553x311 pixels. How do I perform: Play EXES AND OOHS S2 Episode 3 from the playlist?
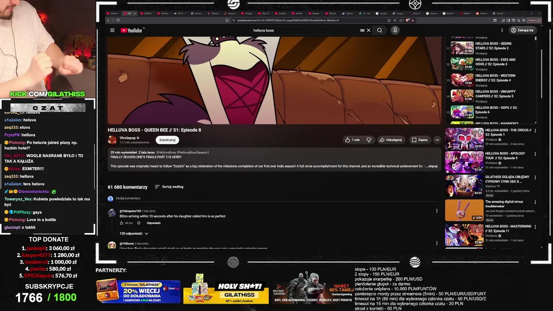click(x=462, y=63)
